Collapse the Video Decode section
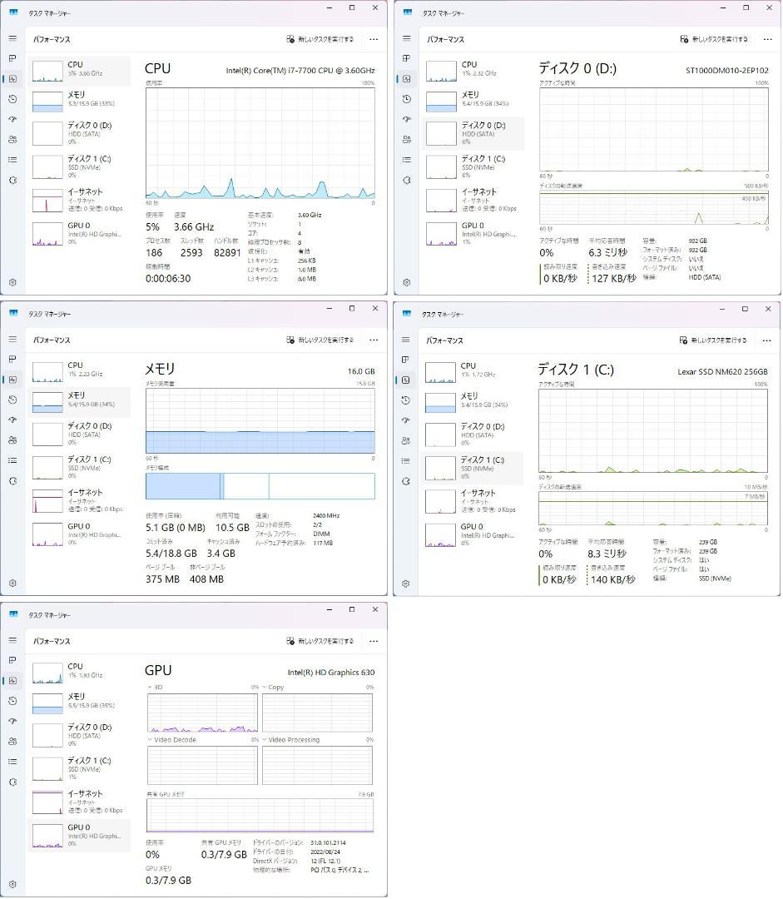The image size is (783, 899). [151, 739]
